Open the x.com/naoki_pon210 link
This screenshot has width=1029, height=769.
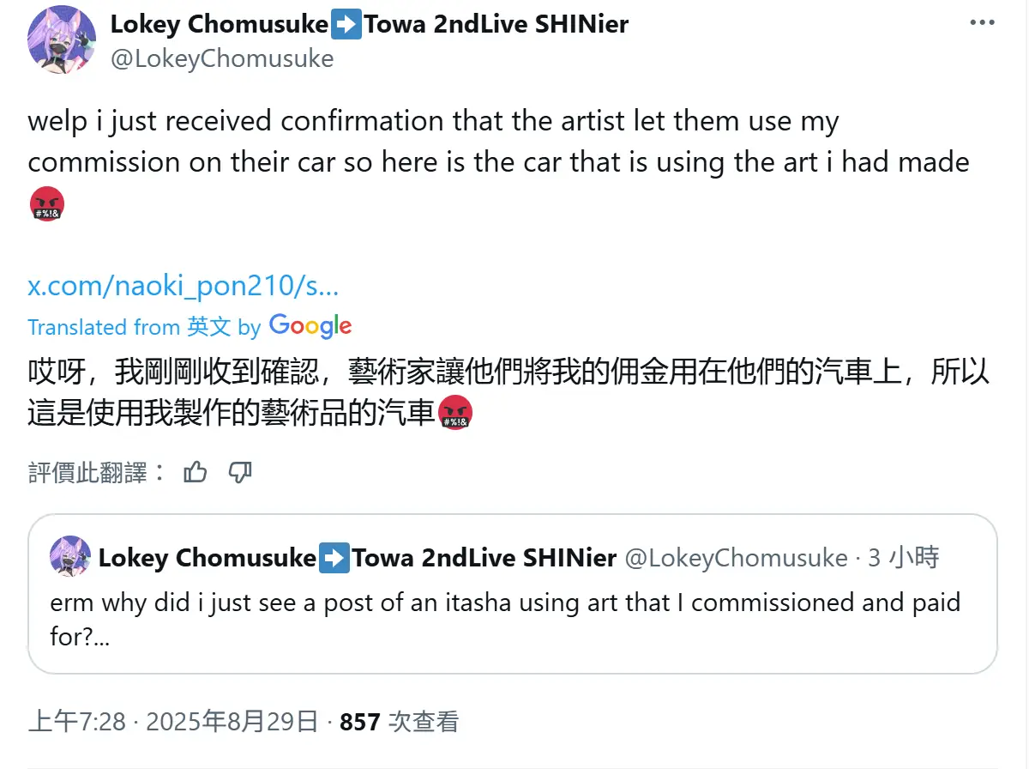click(x=183, y=286)
